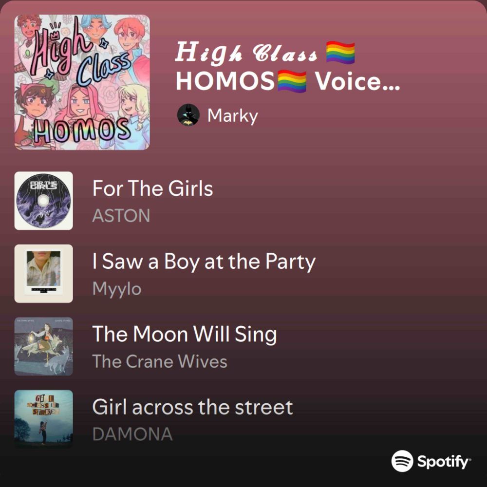The width and height of the screenshot is (487, 487).
Task: Click the Spotify logo icon
Action: pos(402,461)
